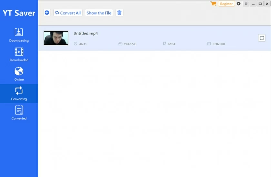Open the Downloaded section
The image size is (271, 177).
point(19,55)
